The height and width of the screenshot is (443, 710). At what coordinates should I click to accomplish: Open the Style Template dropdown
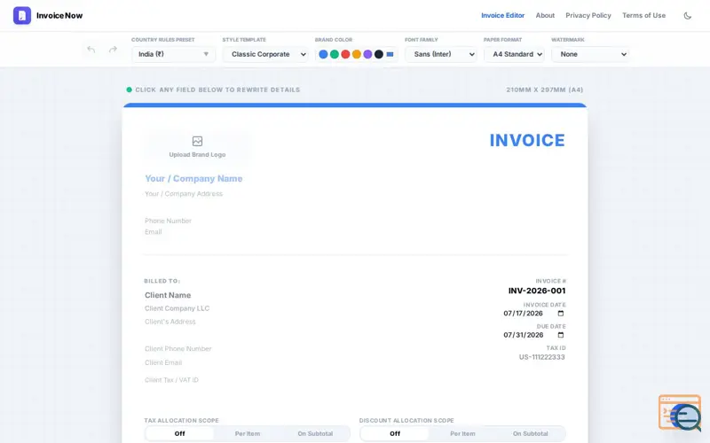pyautogui.click(x=265, y=54)
